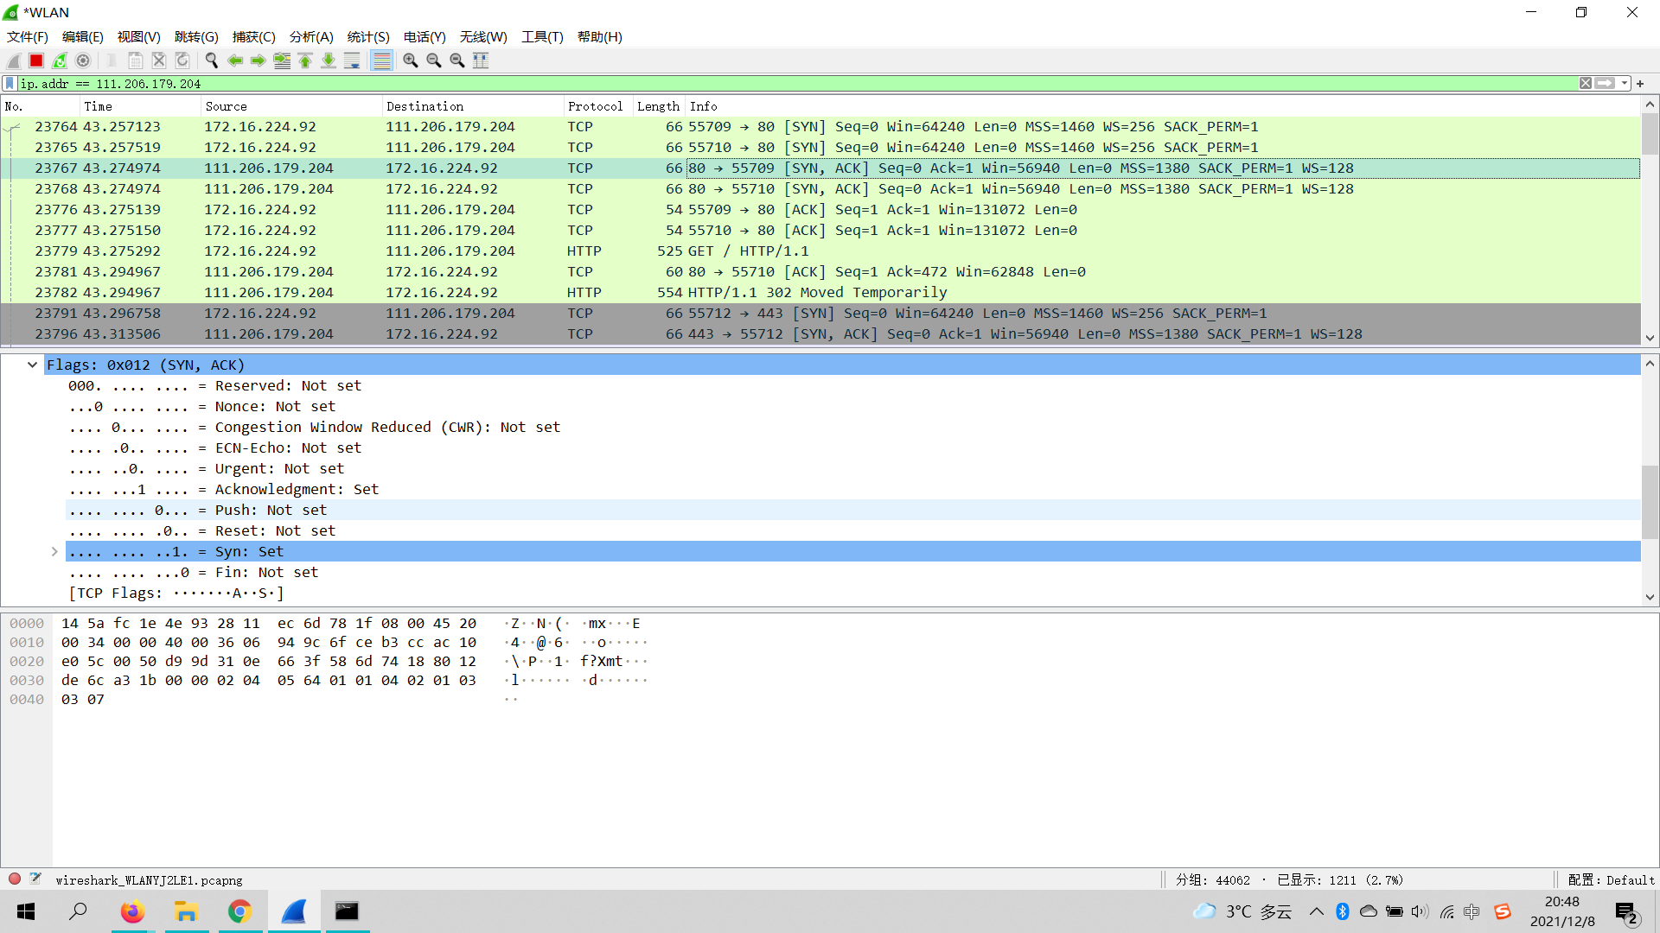This screenshot has height=933, width=1660.
Task: Clear the display filter with X button
Action: tap(1585, 84)
